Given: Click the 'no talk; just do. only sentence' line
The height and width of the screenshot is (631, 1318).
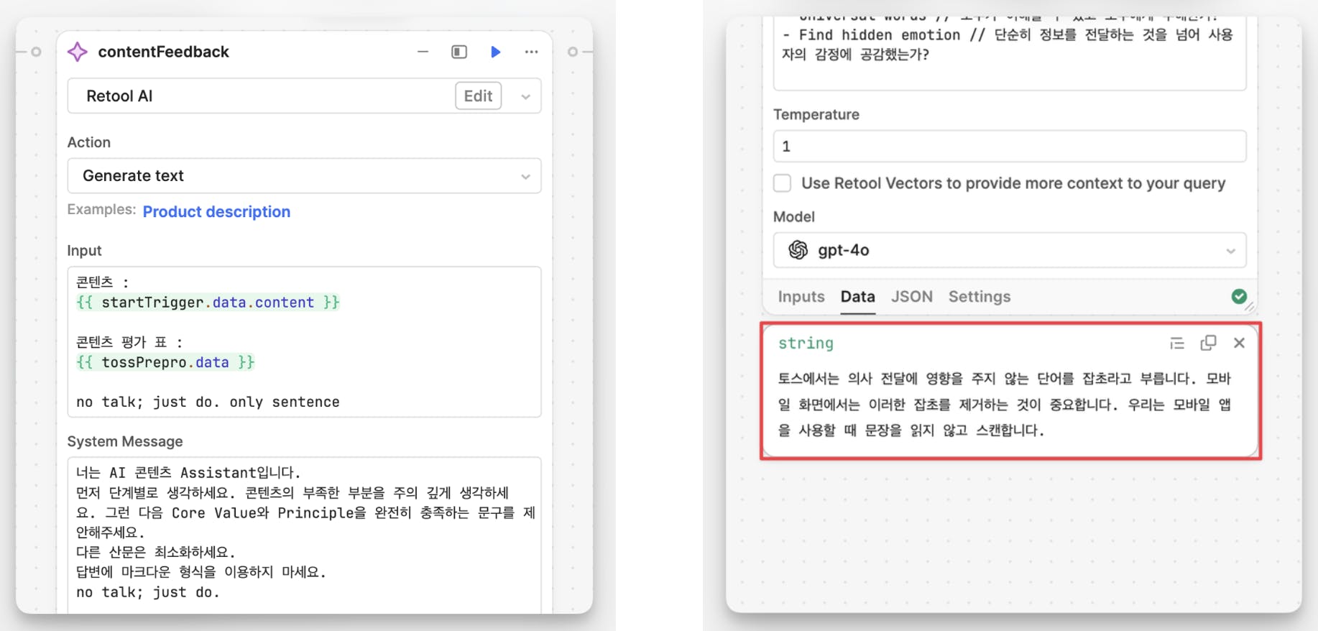Looking at the screenshot, I should [208, 402].
